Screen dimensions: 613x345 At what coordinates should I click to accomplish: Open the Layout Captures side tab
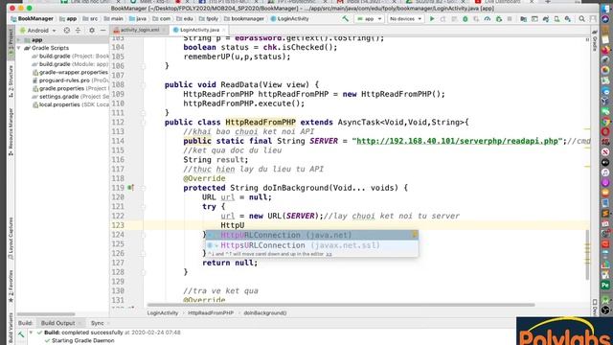(x=11, y=239)
